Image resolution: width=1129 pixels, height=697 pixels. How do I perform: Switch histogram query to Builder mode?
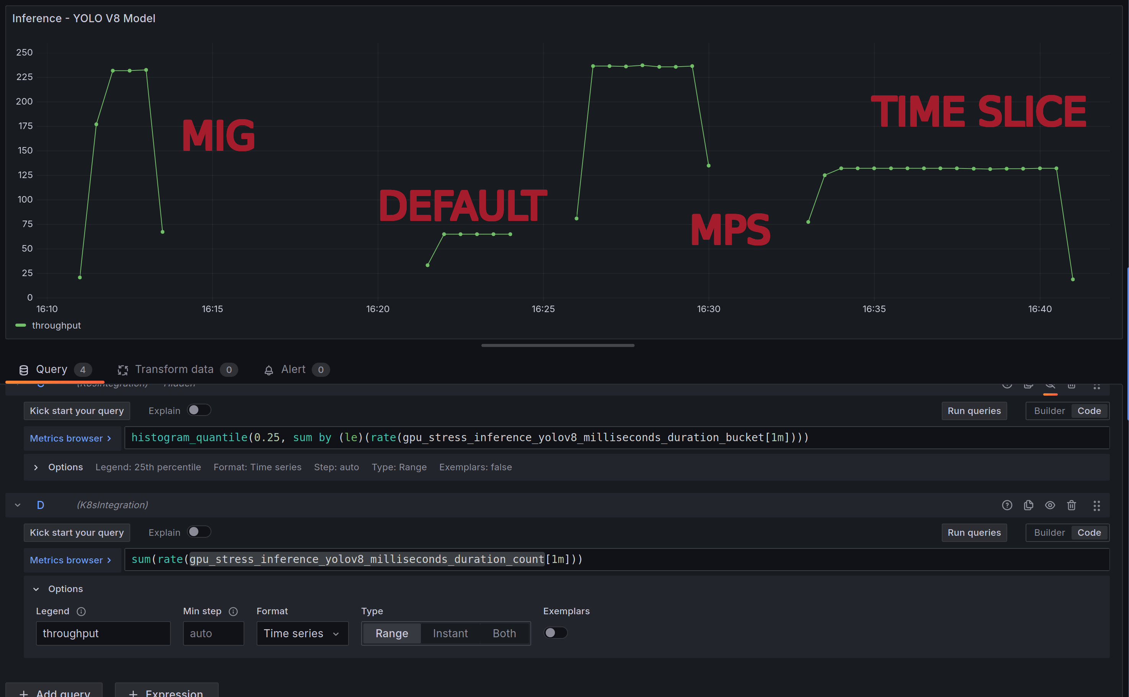(1049, 411)
